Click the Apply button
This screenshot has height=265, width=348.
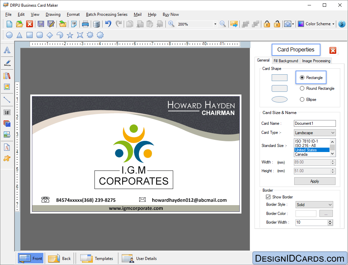pyautogui.click(x=315, y=181)
